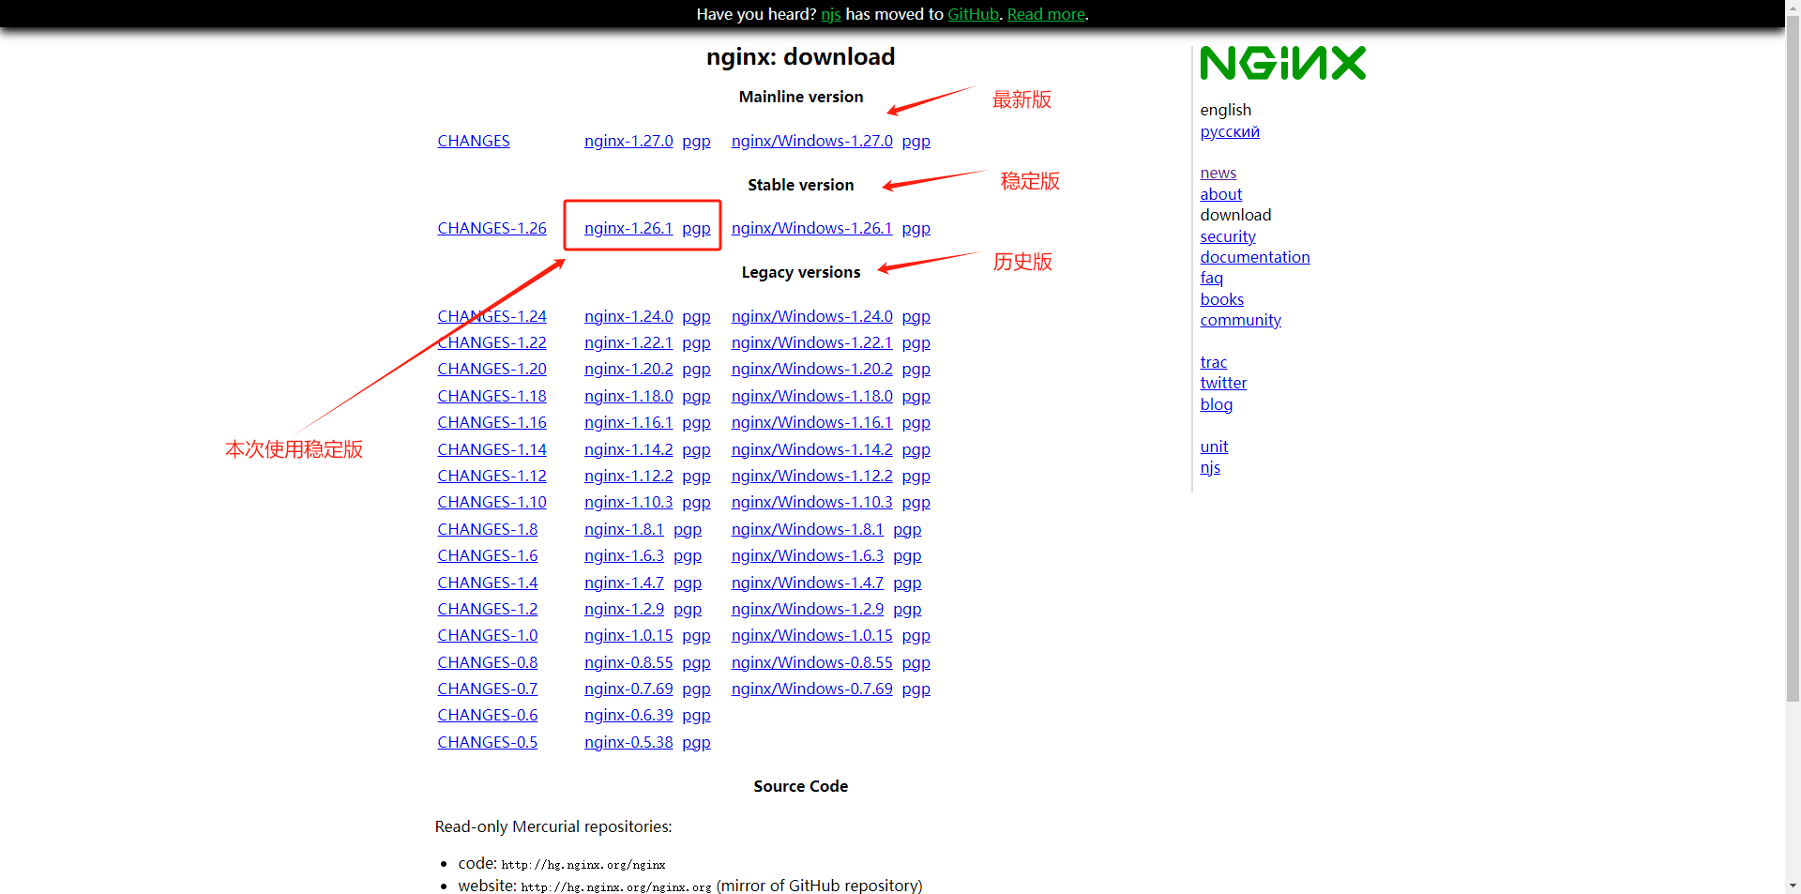Download nginx/Windows-1.16.1

coord(812,422)
